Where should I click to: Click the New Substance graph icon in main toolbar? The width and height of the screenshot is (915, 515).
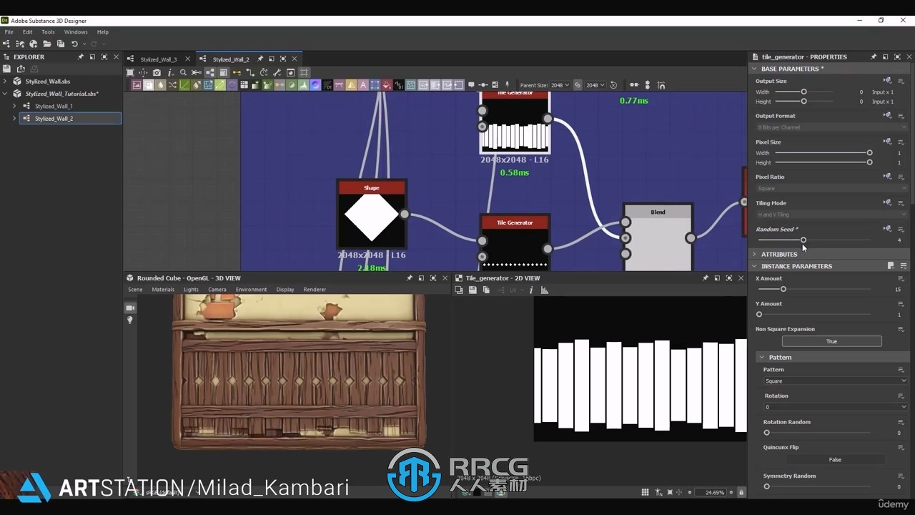pyautogui.click(x=6, y=44)
